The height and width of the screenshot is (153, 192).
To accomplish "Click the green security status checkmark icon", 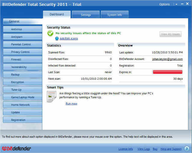I will [x=50, y=33].
